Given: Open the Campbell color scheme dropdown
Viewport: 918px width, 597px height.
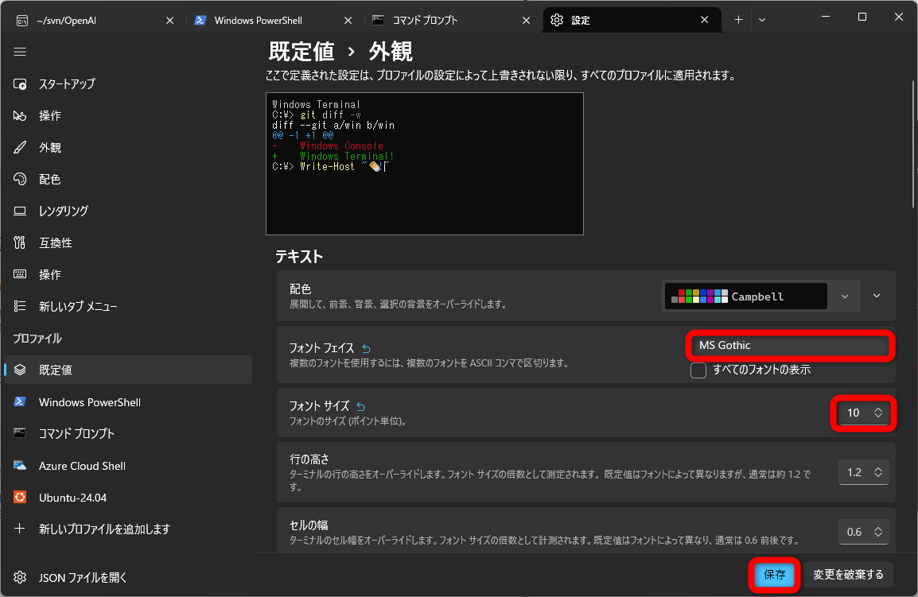Looking at the screenshot, I should point(845,296).
